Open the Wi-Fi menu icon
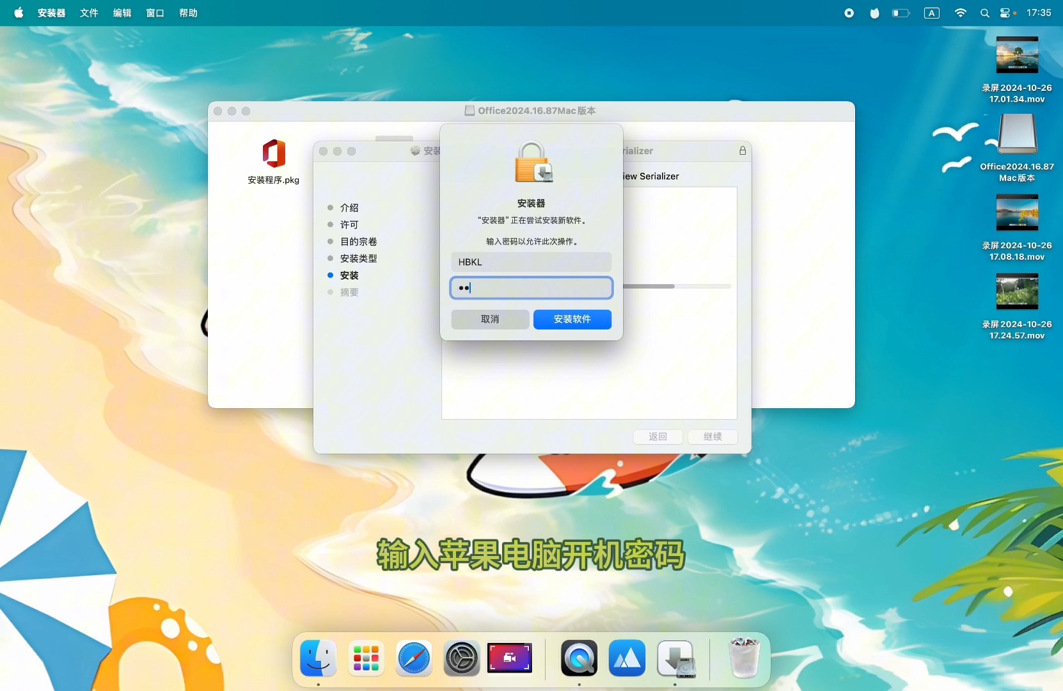1063x691 pixels. [x=960, y=13]
